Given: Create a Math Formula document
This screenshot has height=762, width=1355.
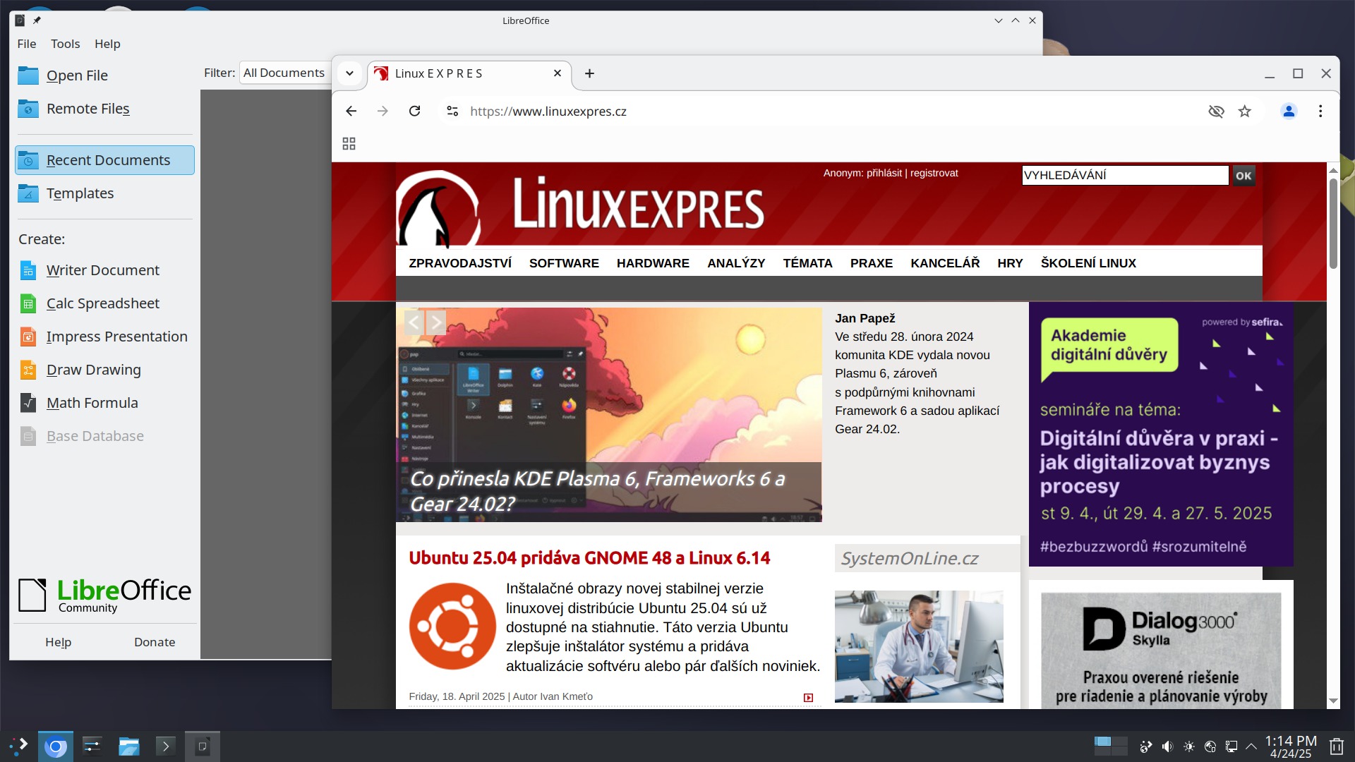Looking at the screenshot, I should pos(92,403).
